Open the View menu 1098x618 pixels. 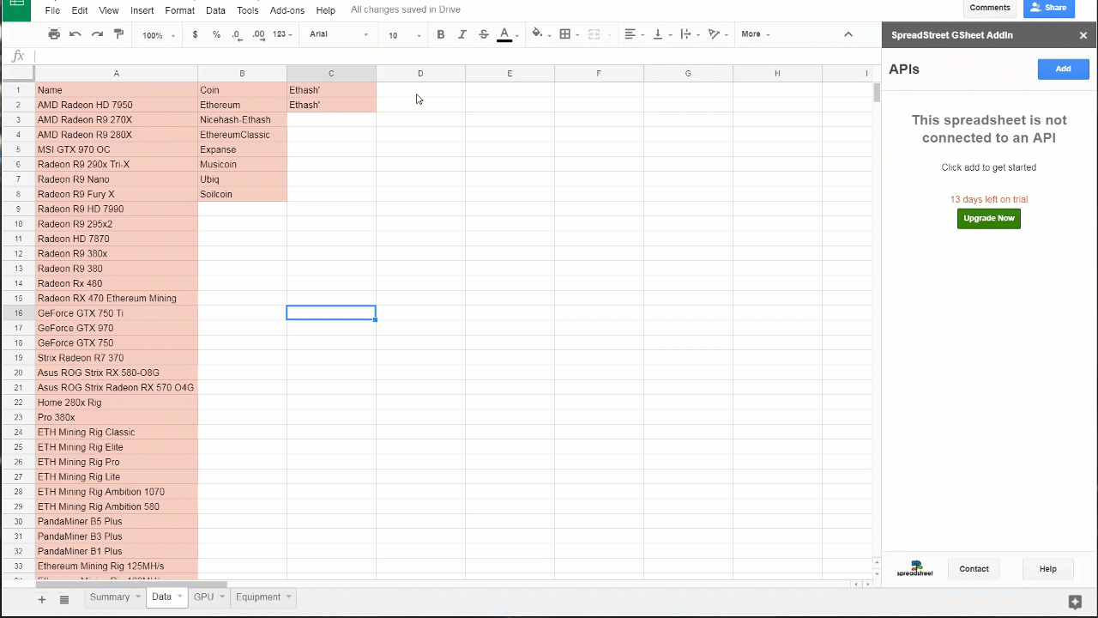click(x=109, y=10)
